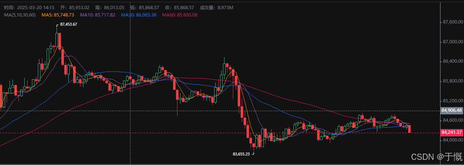
Task: Click the time value 2025-03-20 14:15
Action: click(36, 8)
